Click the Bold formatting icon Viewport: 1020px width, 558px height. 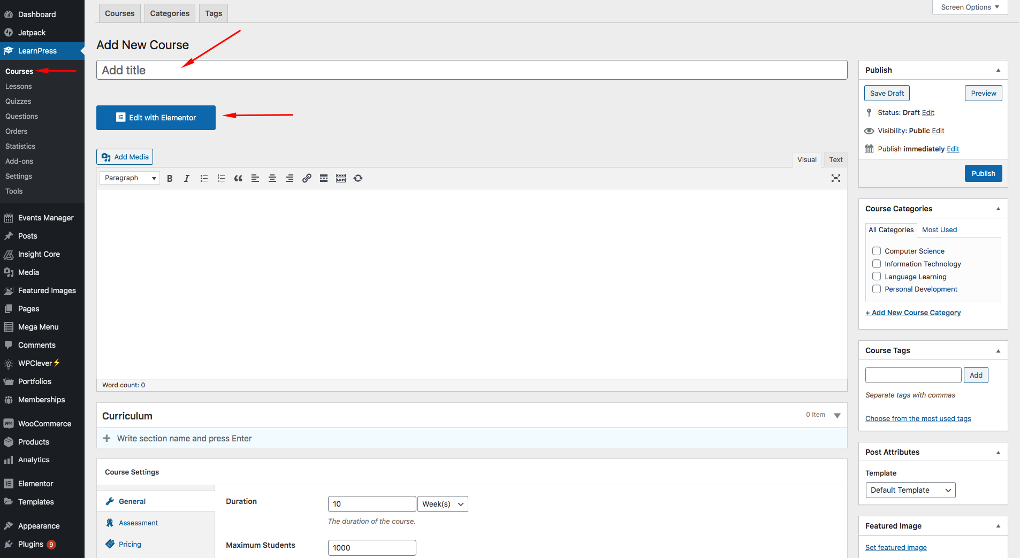click(170, 178)
